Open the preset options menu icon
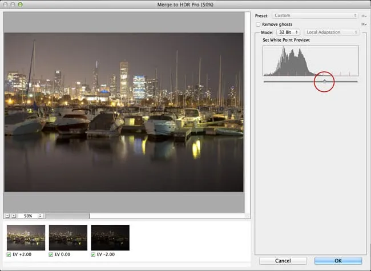Viewport: 371px width, 271px height. click(x=363, y=15)
